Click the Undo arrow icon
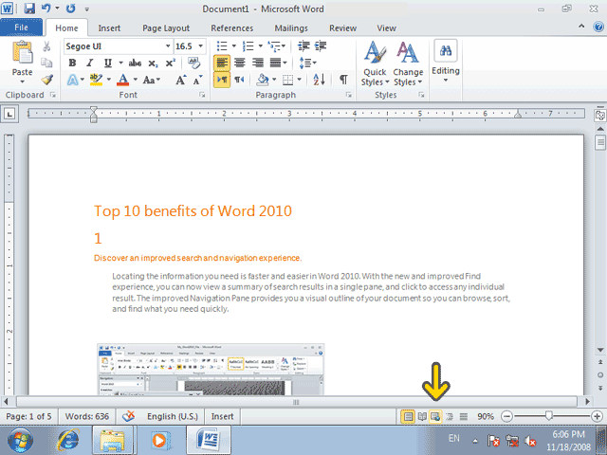 click(x=46, y=9)
